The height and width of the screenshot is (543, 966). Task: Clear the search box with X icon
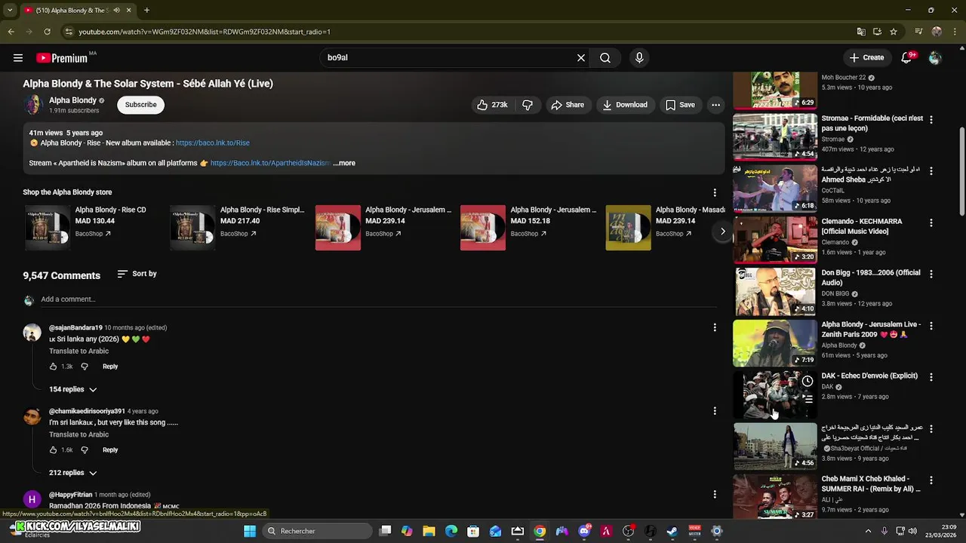(581, 58)
